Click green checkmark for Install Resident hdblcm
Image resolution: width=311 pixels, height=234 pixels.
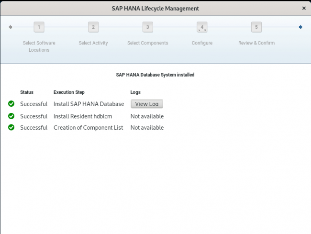(x=11, y=116)
